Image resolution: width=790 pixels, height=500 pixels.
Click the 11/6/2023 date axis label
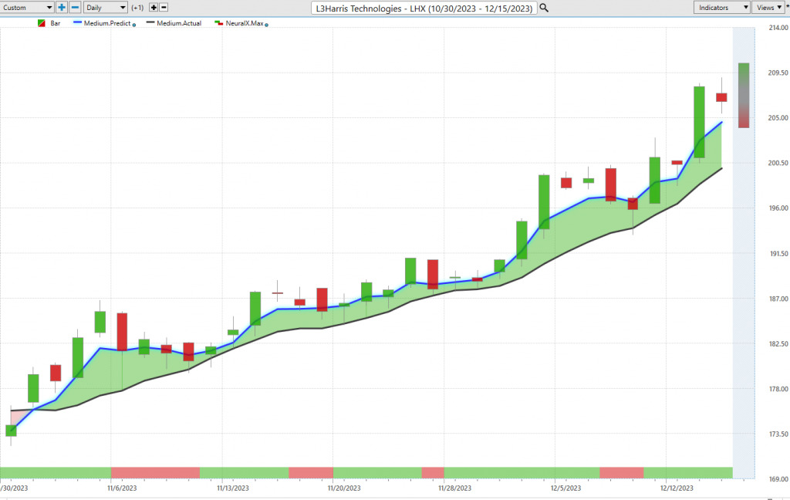point(122,488)
